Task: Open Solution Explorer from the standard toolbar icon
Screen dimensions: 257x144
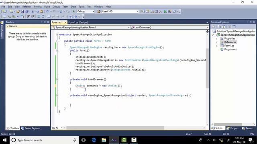Action: tap(143, 12)
